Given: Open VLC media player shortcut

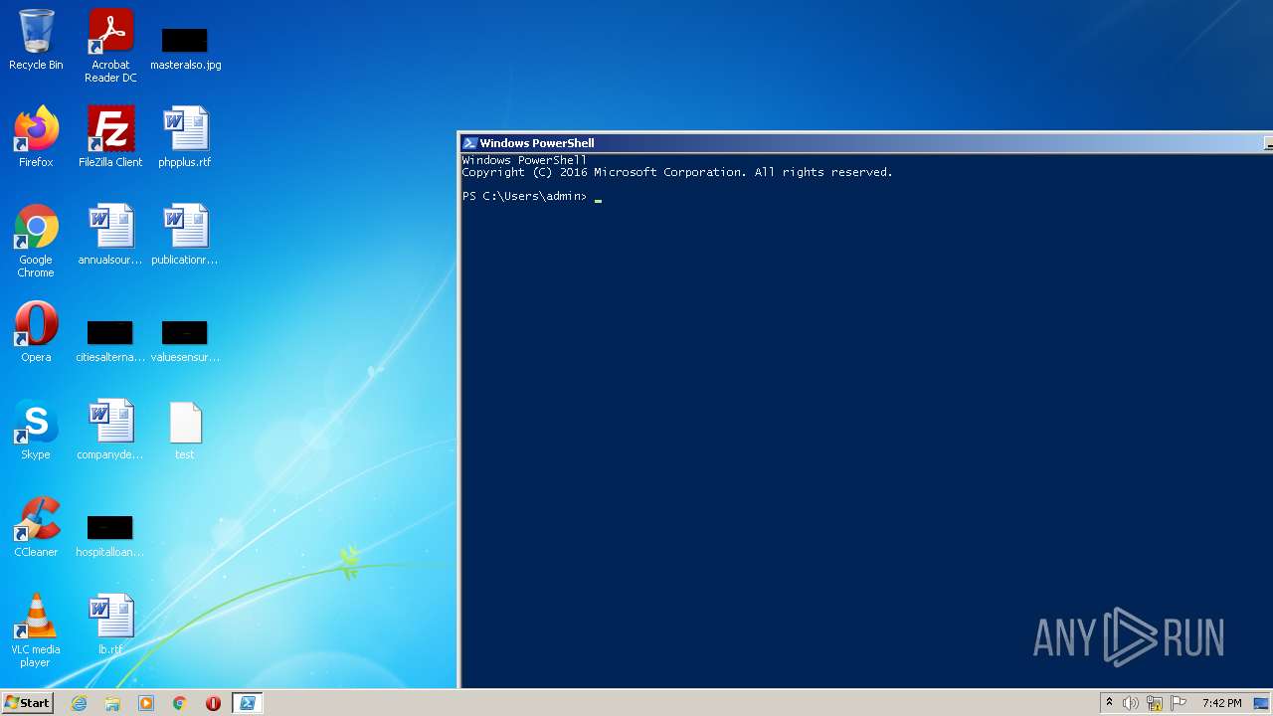Looking at the screenshot, I should pos(36,630).
